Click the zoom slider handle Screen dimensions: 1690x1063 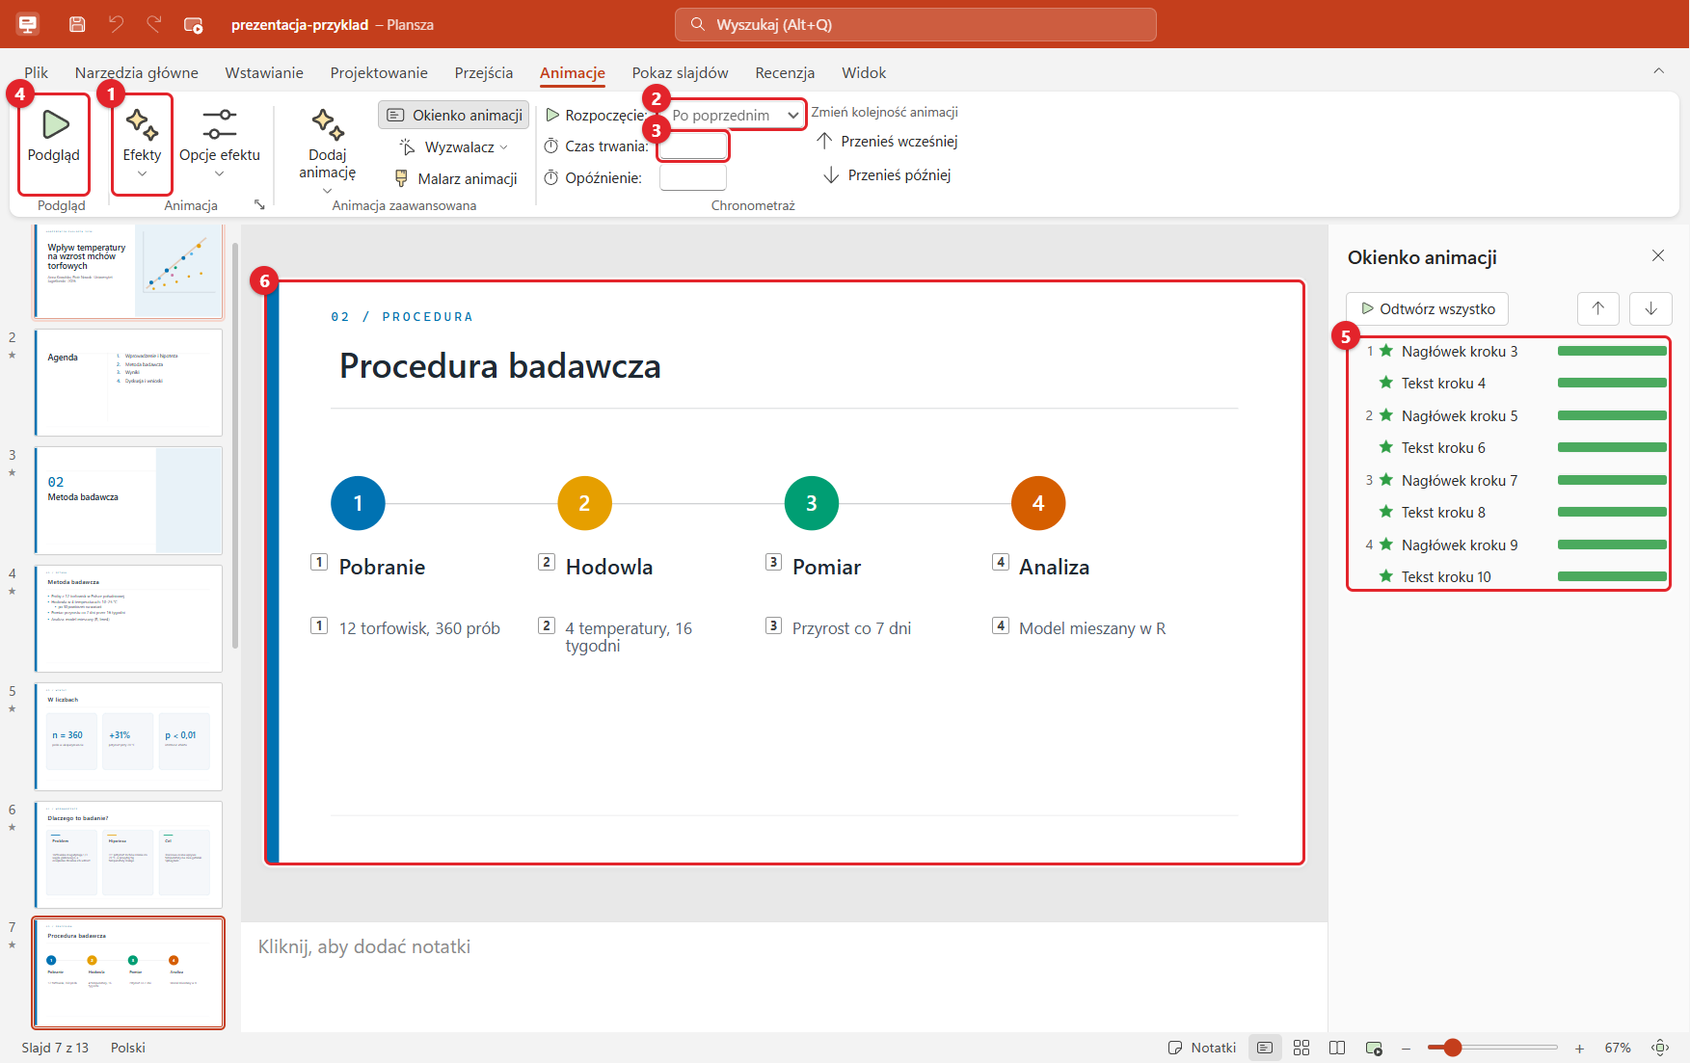(x=1453, y=1048)
